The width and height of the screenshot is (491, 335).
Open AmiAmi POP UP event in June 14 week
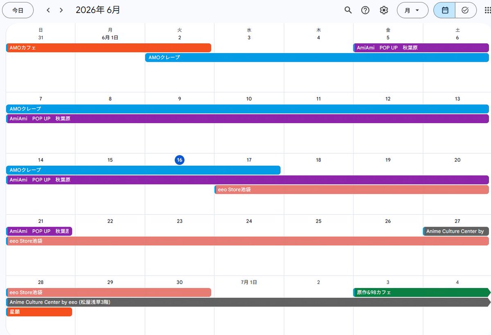coord(248,180)
